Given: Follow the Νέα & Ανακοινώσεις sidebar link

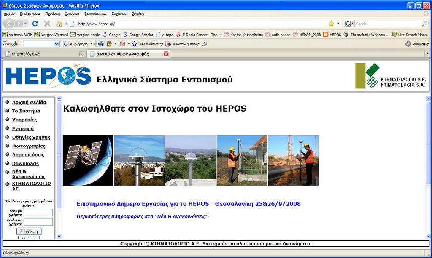Looking at the screenshot, I should click(x=29, y=174).
